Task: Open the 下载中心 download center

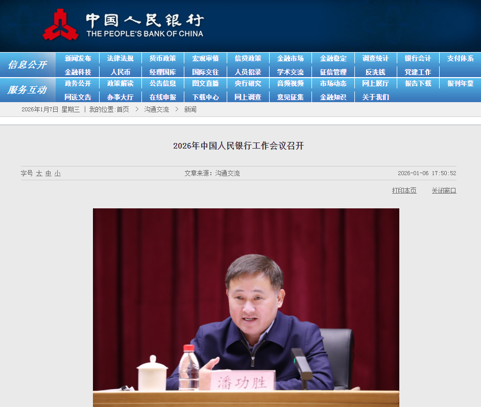Action: tap(205, 97)
